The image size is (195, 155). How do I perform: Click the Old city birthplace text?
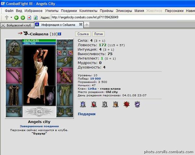[x=112, y=92]
